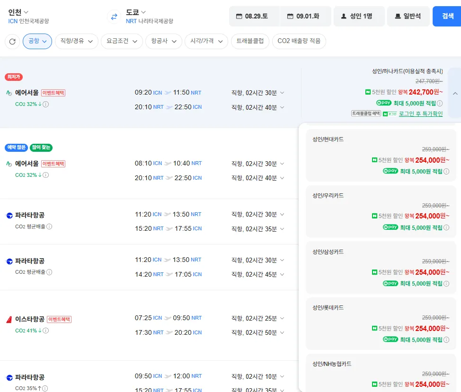Image resolution: width=461 pixels, height=392 pixels.
Task: Open the 요금조건 filter menu
Action: tap(122, 41)
